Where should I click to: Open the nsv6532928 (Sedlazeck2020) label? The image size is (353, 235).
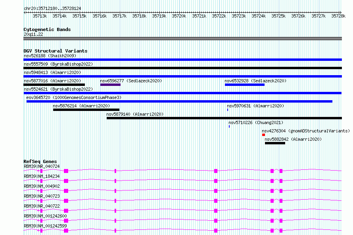tap(255, 81)
